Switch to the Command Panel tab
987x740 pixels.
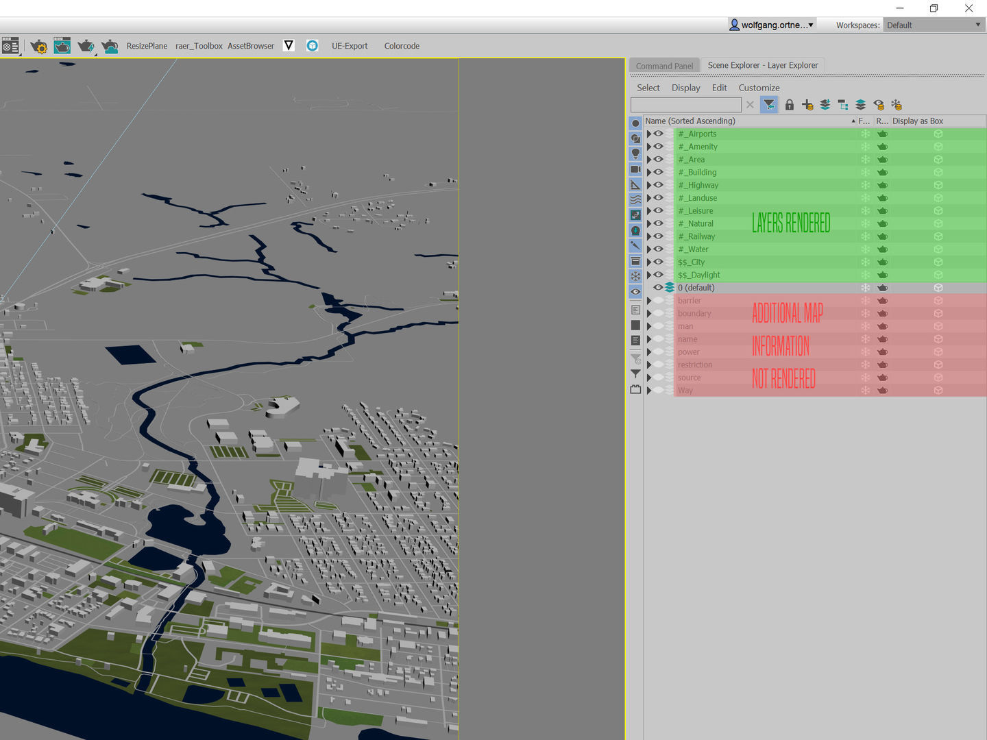(x=664, y=66)
